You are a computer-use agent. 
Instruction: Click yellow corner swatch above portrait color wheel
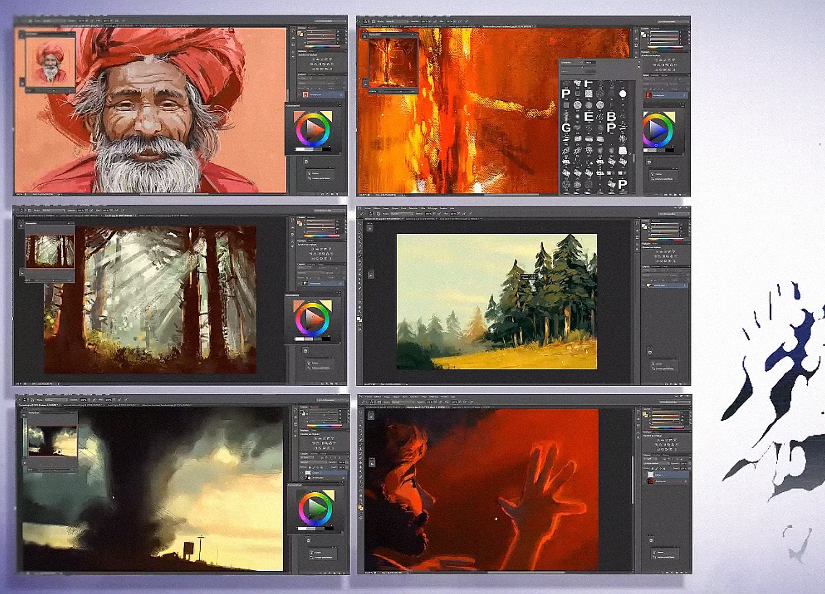pyautogui.click(x=329, y=114)
